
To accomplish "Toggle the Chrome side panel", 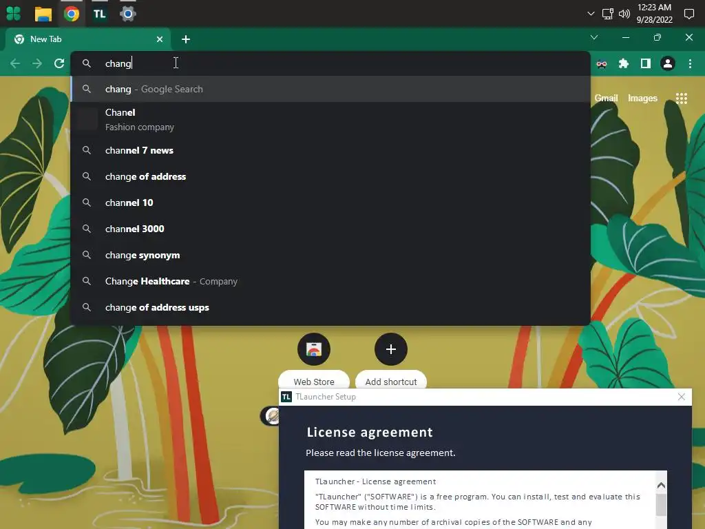I will 646,64.
